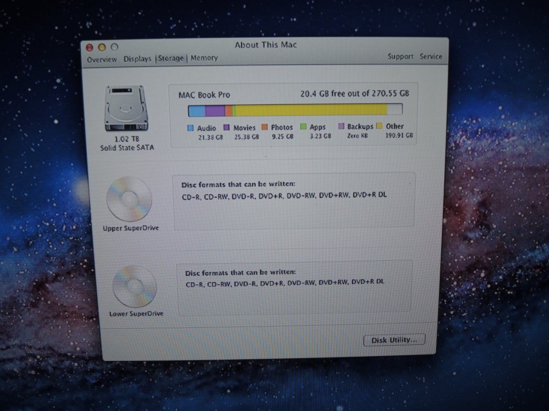This screenshot has width=549, height=411.
Task: Click the '9.25 GB' Photos value
Action: click(x=283, y=137)
